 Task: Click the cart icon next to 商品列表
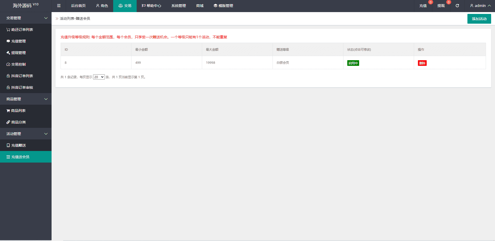[8, 111]
